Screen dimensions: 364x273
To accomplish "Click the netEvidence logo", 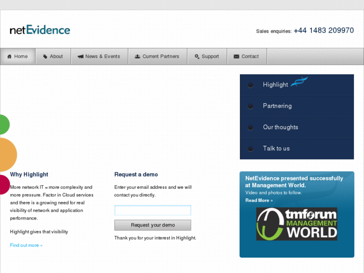I will click(x=40, y=30).
